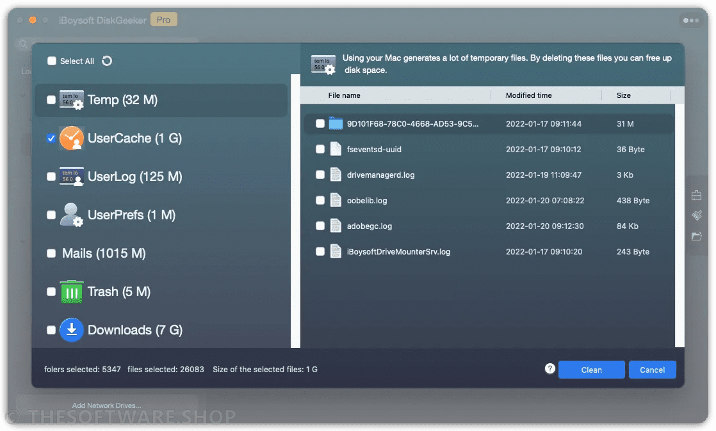Select UserPrefs (1 M) category label

(131, 214)
